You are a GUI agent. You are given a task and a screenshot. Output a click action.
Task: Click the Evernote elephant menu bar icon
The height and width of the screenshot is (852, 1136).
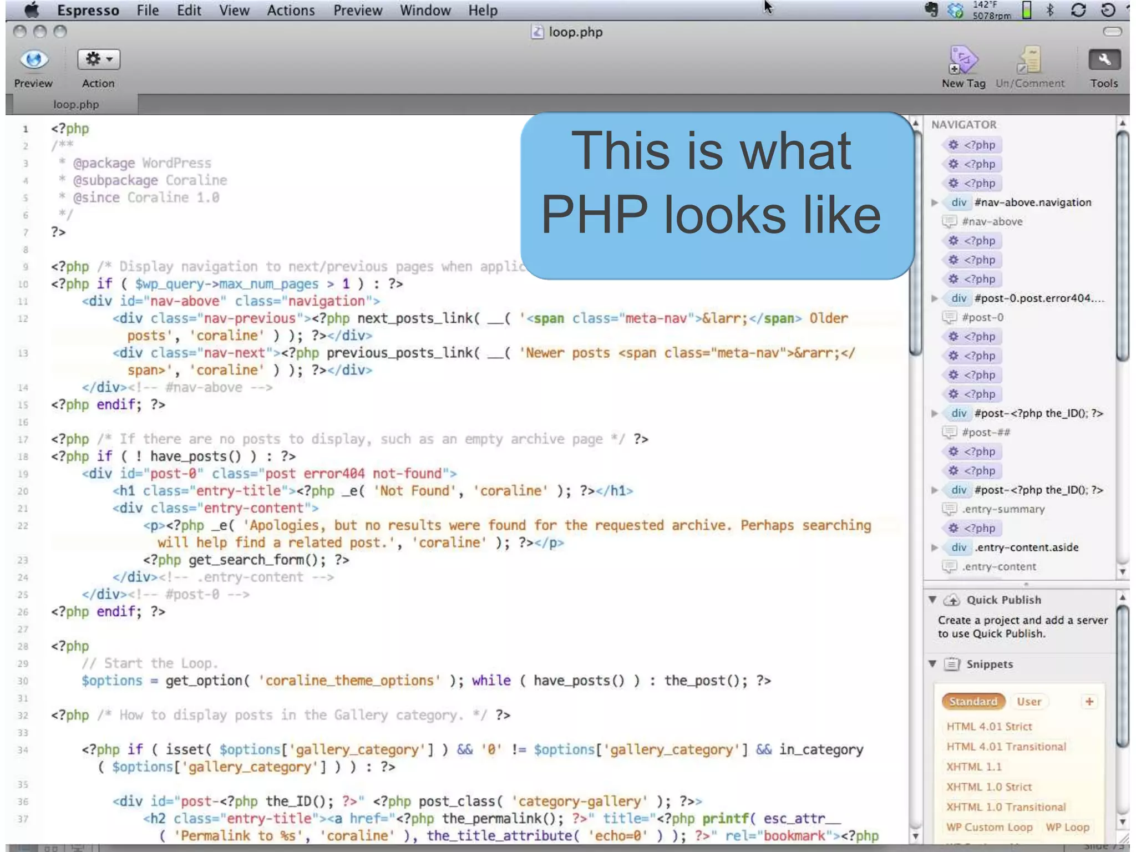click(931, 10)
